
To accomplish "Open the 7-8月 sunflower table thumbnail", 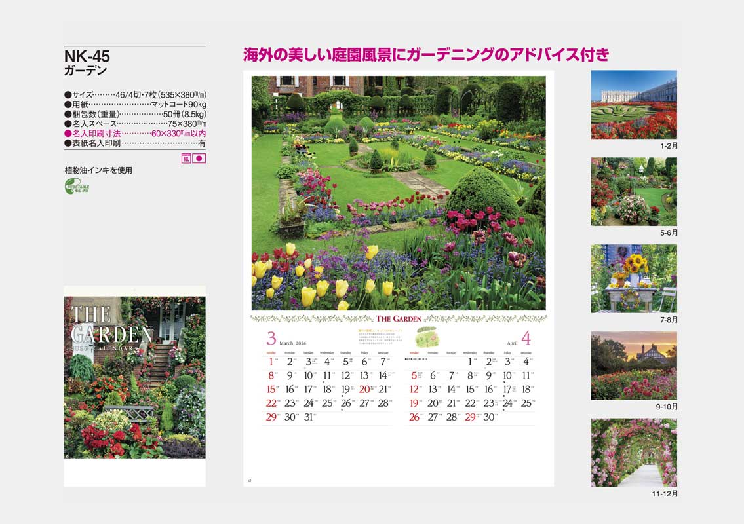I will pyautogui.click(x=634, y=278).
